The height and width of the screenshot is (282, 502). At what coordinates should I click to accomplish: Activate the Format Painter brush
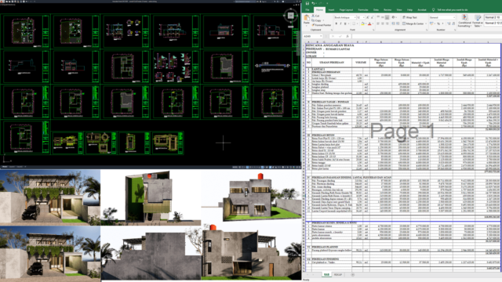click(x=321, y=25)
